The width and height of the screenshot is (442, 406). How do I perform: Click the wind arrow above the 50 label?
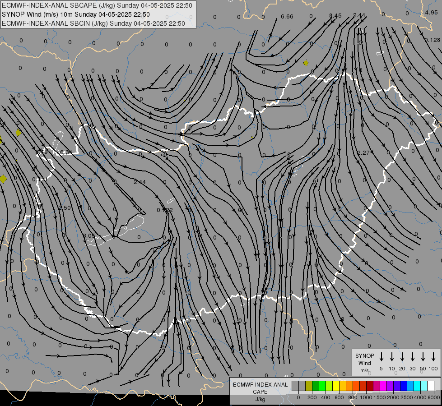(x=423, y=357)
